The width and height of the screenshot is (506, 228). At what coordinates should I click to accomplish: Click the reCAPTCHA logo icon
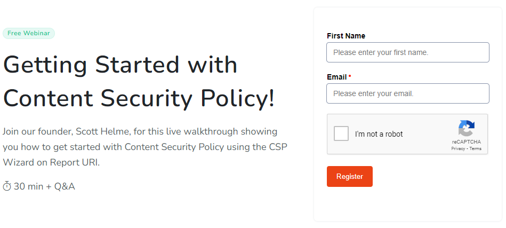466,129
